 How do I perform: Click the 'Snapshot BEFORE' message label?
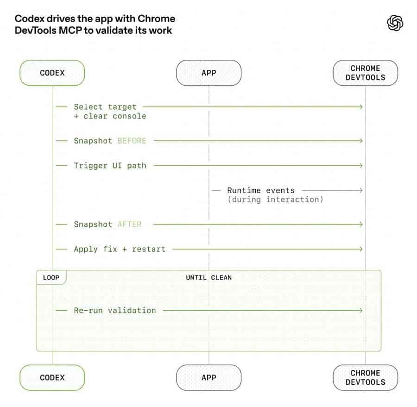tap(110, 141)
